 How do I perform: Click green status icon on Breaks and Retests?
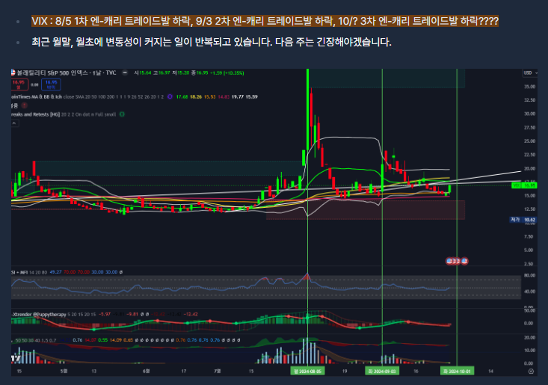tap(122, 114)
